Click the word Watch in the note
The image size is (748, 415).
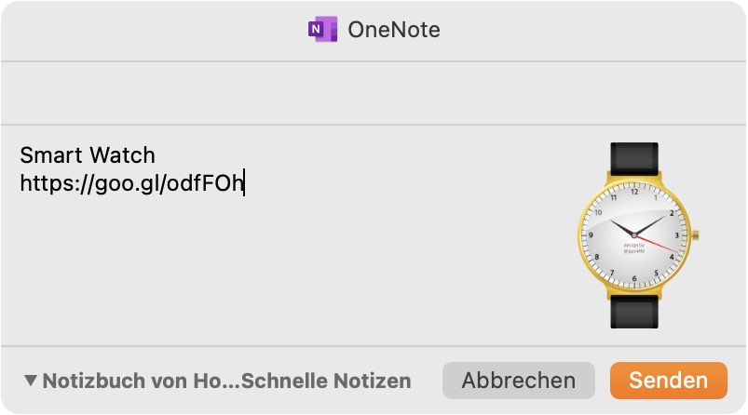pos(122,155)
